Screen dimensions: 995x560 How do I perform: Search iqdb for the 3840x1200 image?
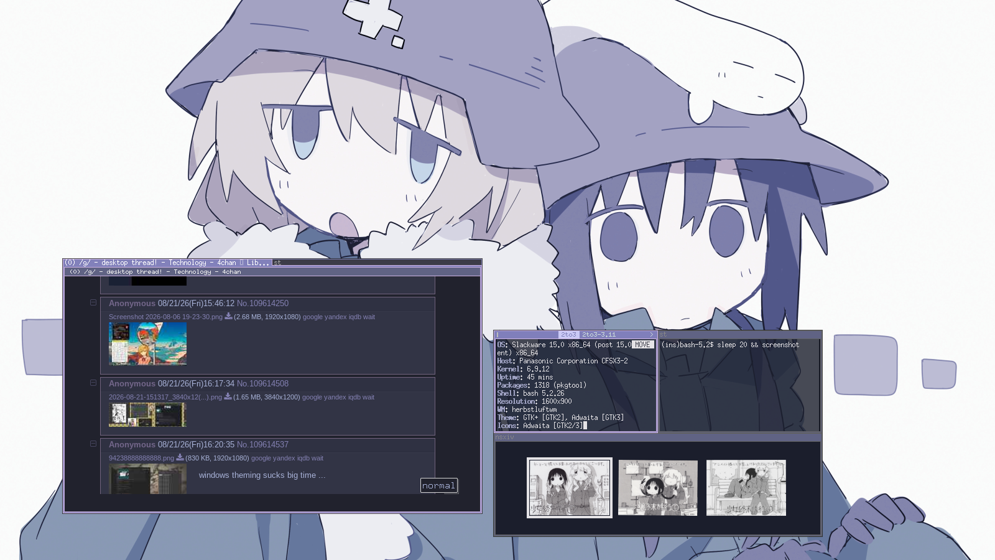pyautogui.click(x=354, y=397)
